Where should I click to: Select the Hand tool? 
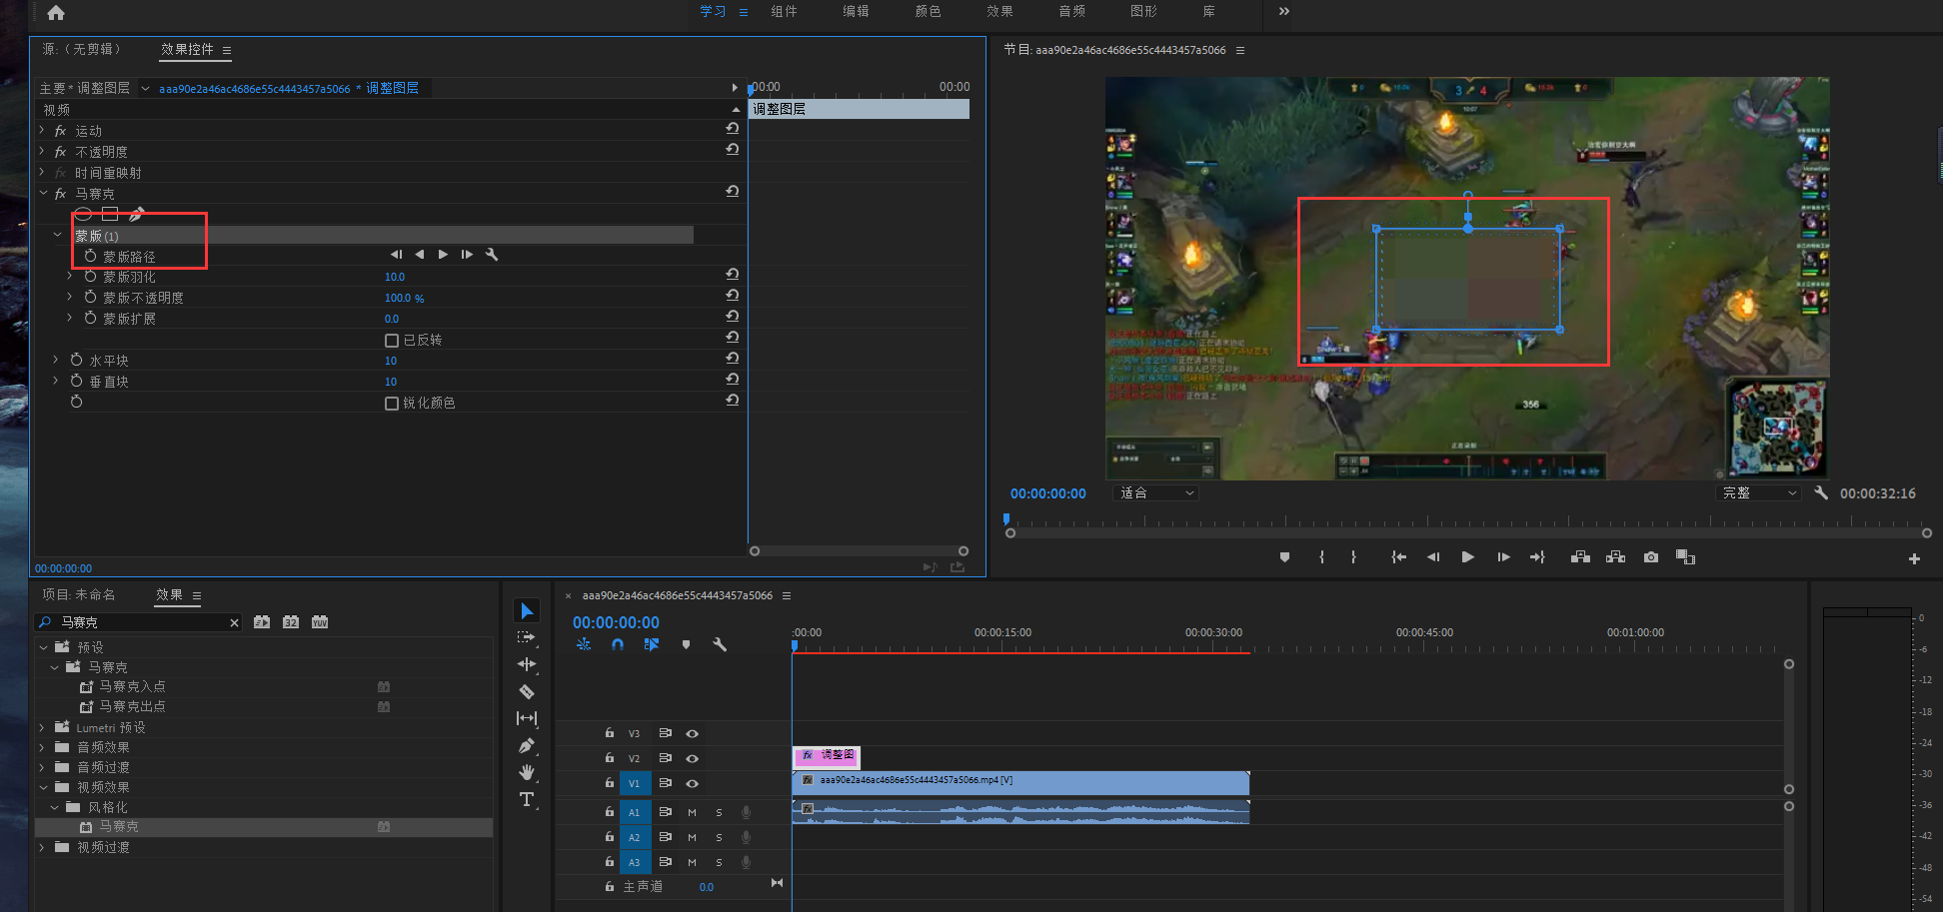click(x=527, y=772)
